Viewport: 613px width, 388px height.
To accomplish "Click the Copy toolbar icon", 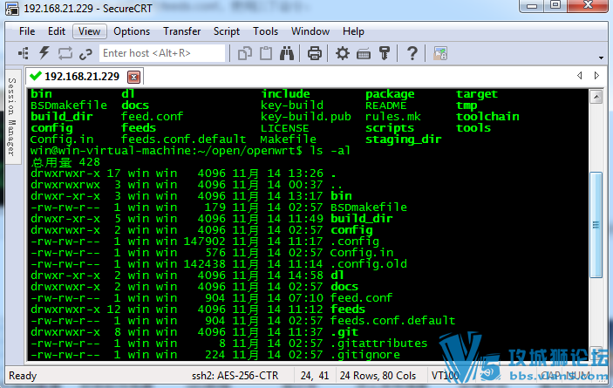I will click(x=245, y=53).
